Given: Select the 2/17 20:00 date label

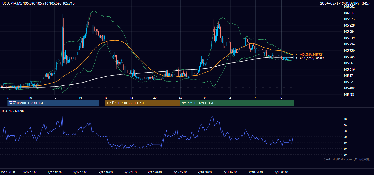Looking at the screenshot, I should click(155, 172).
